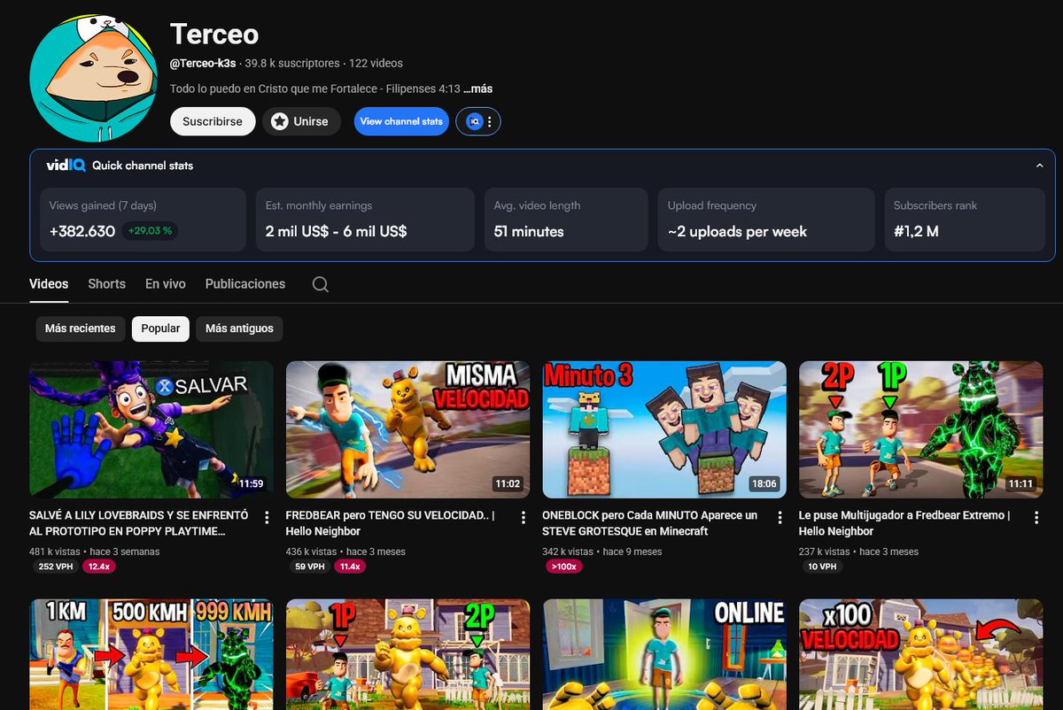Open the ONLINE Hello Neighbor thumbnail
The image size is (1063, 710).
tap(664, 654)
